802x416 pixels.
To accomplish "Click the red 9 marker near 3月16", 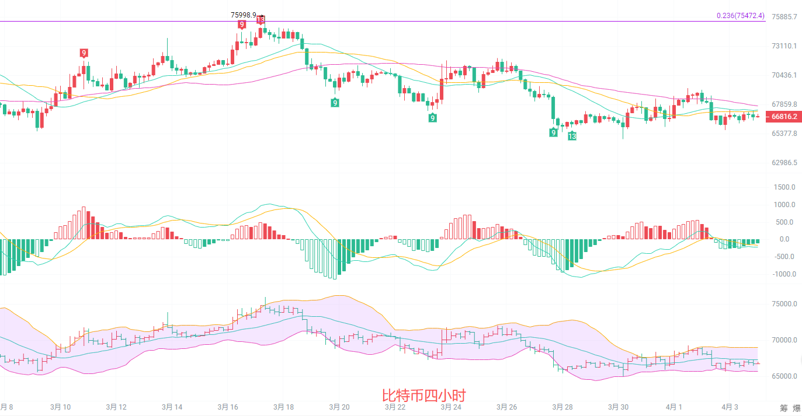I will (x=242, y=25).
